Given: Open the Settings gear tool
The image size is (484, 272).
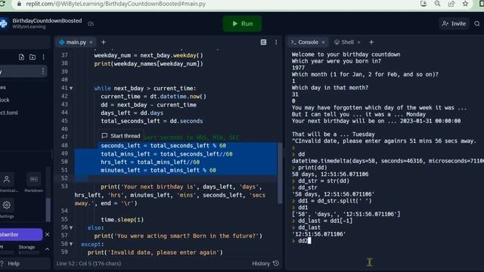Looking at the screenshot, I should (x=7, y=205).
